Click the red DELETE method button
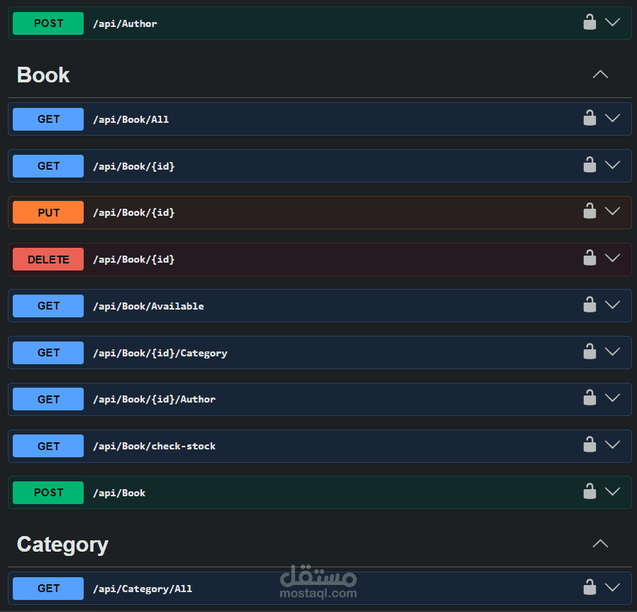Viewport: 637px width, 612px height. (x=48, y=259)
